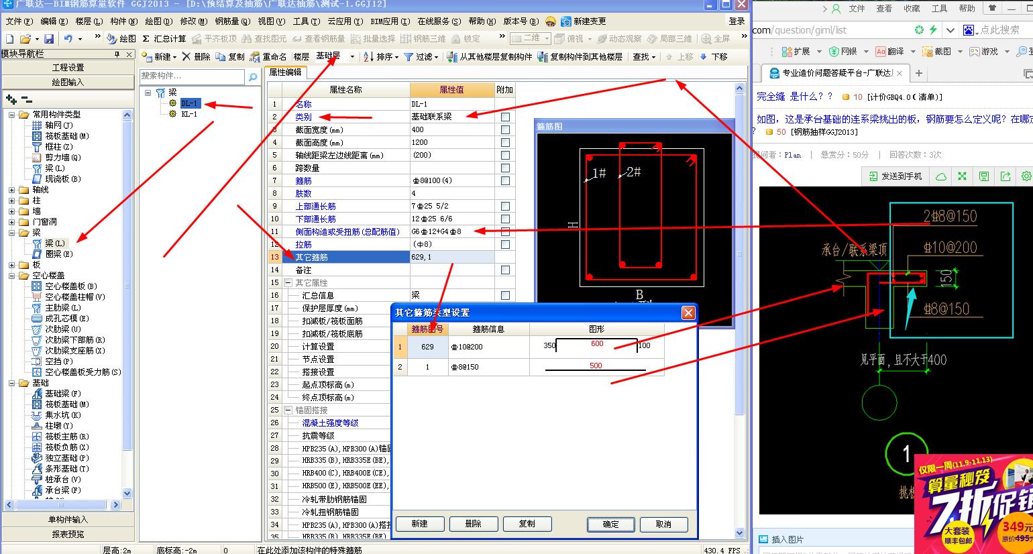Click the expand-all icon in module navigator

click(x=11, y=99)
